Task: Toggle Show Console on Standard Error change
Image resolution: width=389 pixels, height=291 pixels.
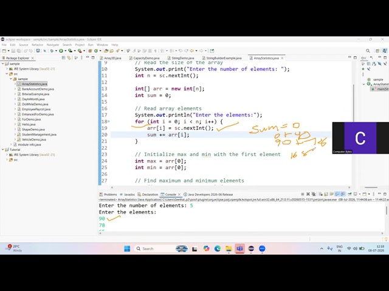Action: 343,194
